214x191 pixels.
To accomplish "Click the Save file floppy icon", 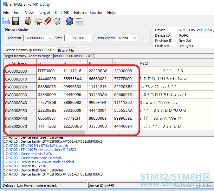I will coord(15,21).
